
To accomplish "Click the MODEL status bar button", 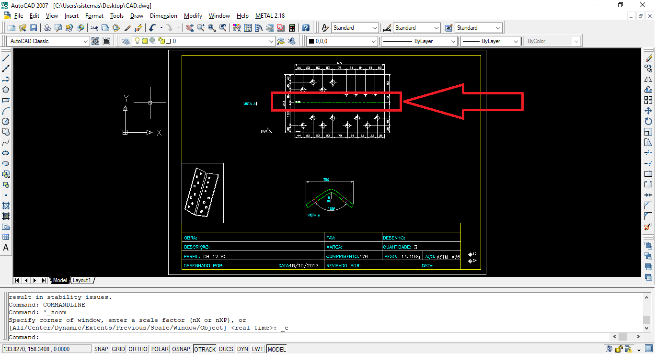I will pyautogui.click(x=276, y=349).
